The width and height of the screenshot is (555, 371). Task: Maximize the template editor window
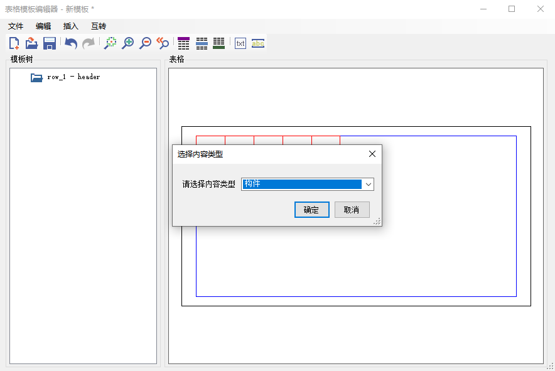pos(512,9)
